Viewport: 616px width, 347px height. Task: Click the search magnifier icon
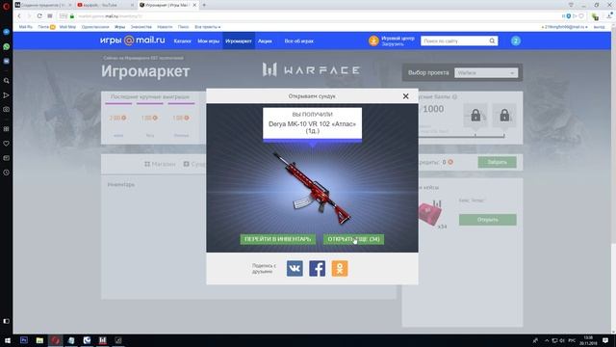pos(492,40)
